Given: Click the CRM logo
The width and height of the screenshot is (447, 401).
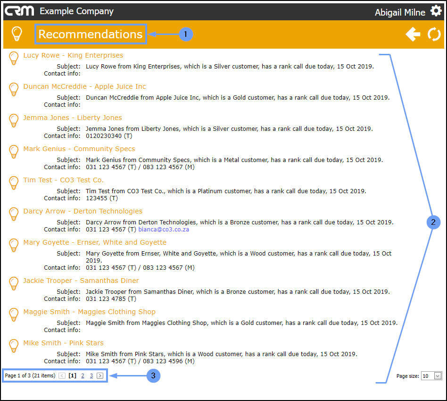Looking at the screenshot, I should point(19,11).
